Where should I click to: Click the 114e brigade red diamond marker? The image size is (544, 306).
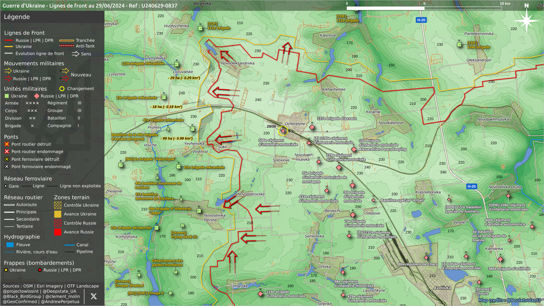[x=260, y=294]
